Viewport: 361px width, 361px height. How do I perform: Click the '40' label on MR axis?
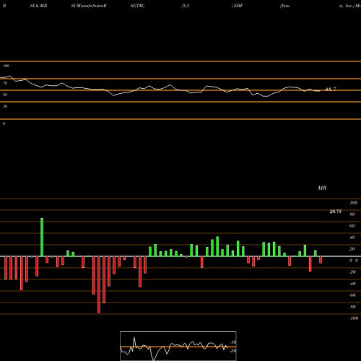(352, 238)
